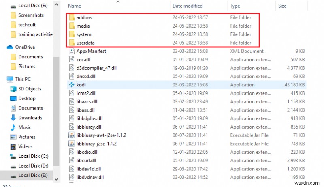Click the Type column header
The height and width of the screenshot is (187, 324).
point(235,6)
